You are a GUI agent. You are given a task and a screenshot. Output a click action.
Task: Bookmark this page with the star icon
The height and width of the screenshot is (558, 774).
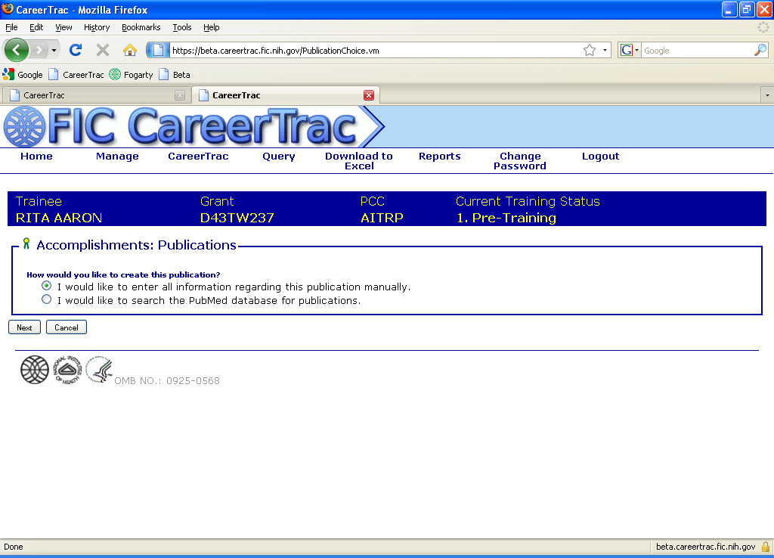coord(590,50)
